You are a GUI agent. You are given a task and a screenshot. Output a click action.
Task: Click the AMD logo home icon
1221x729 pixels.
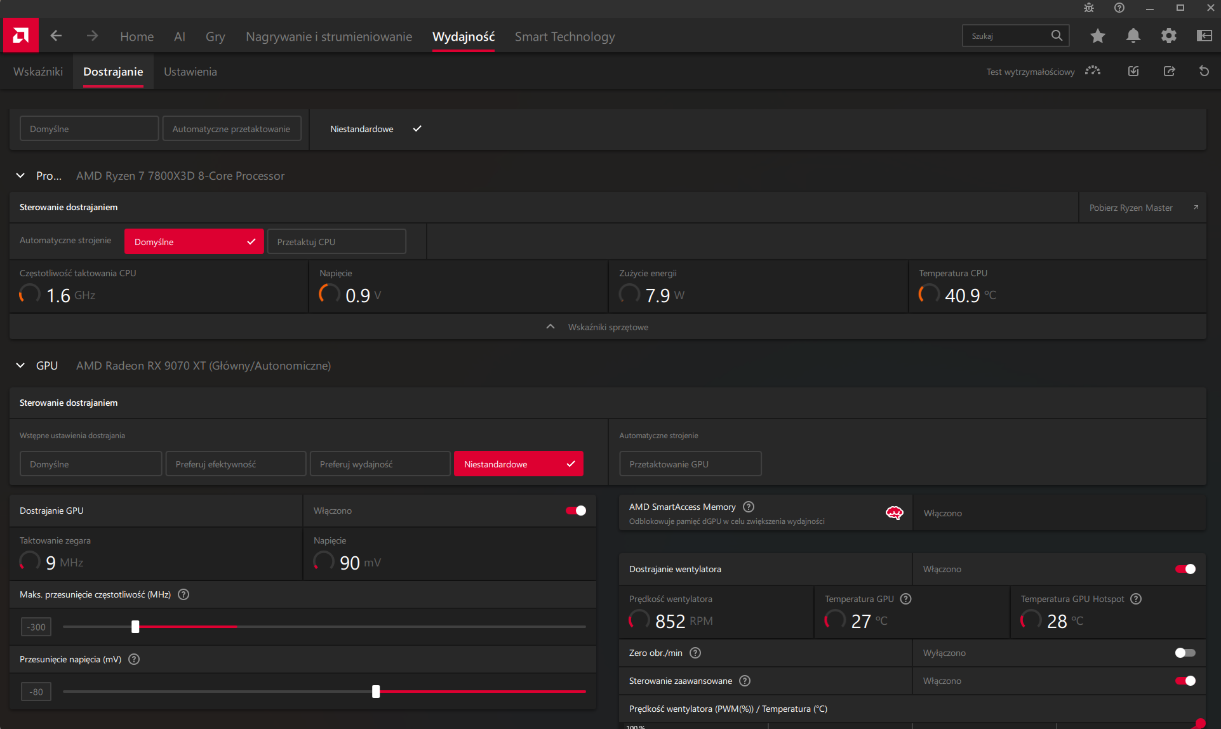coord(20,36)
